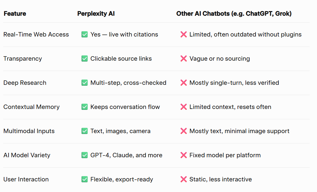Image resolution: width=317 pixels, height=192 pixels.
Task: Click the green checkmark next to Flexible, export-ready
Action: coord(84,179)
